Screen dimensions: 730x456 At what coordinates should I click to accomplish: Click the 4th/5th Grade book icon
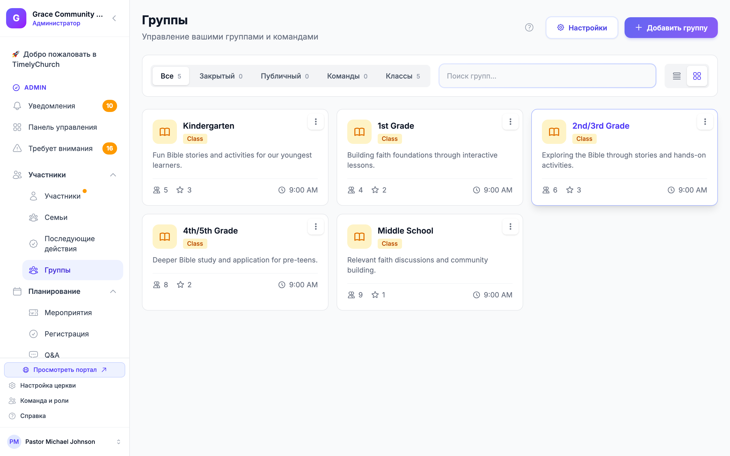tap(165, 237)
